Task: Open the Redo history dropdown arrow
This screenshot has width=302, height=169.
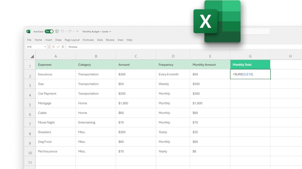Action: pos(73,32)
